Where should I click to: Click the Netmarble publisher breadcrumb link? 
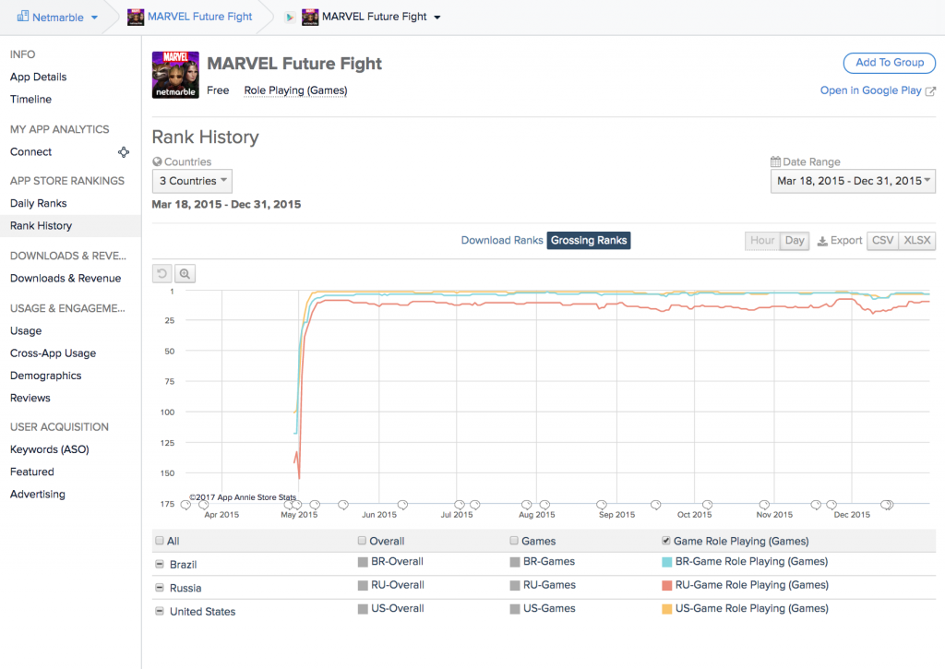tap(58, 18)
